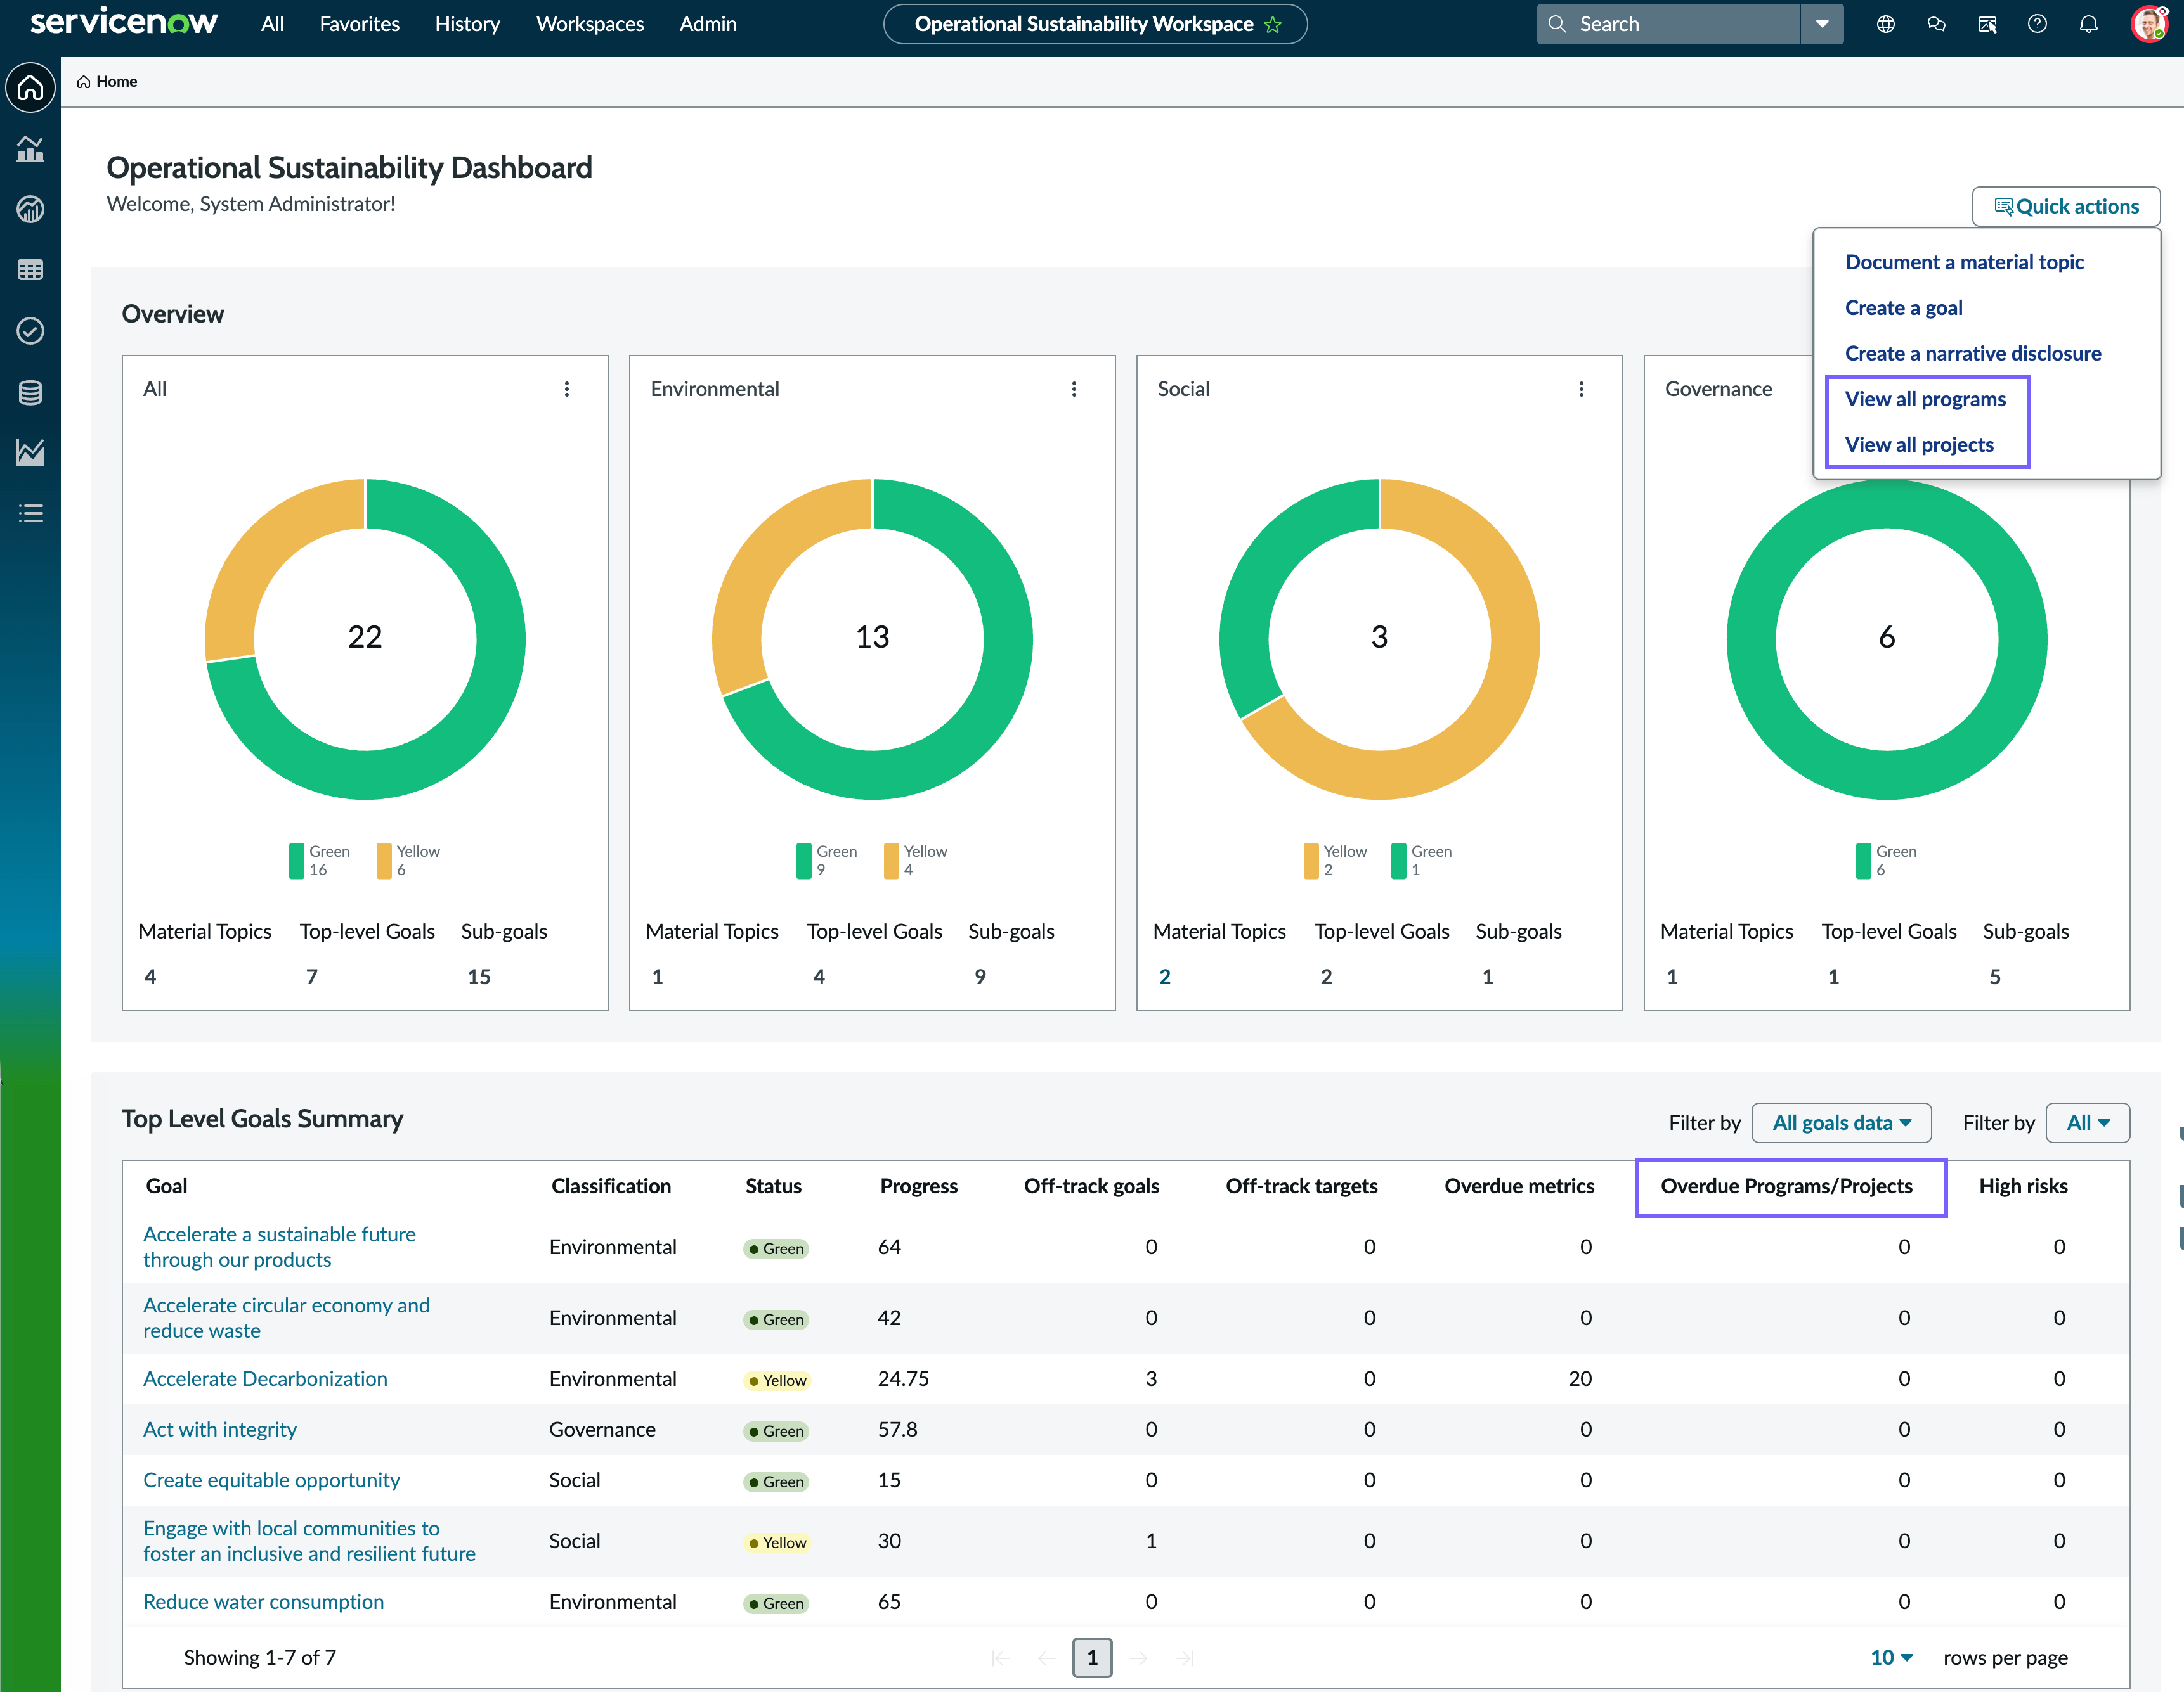Open the Workspaces menu

click(x=590, y=24)
